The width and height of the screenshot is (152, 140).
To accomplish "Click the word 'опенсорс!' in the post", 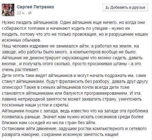I will point(12,87).
